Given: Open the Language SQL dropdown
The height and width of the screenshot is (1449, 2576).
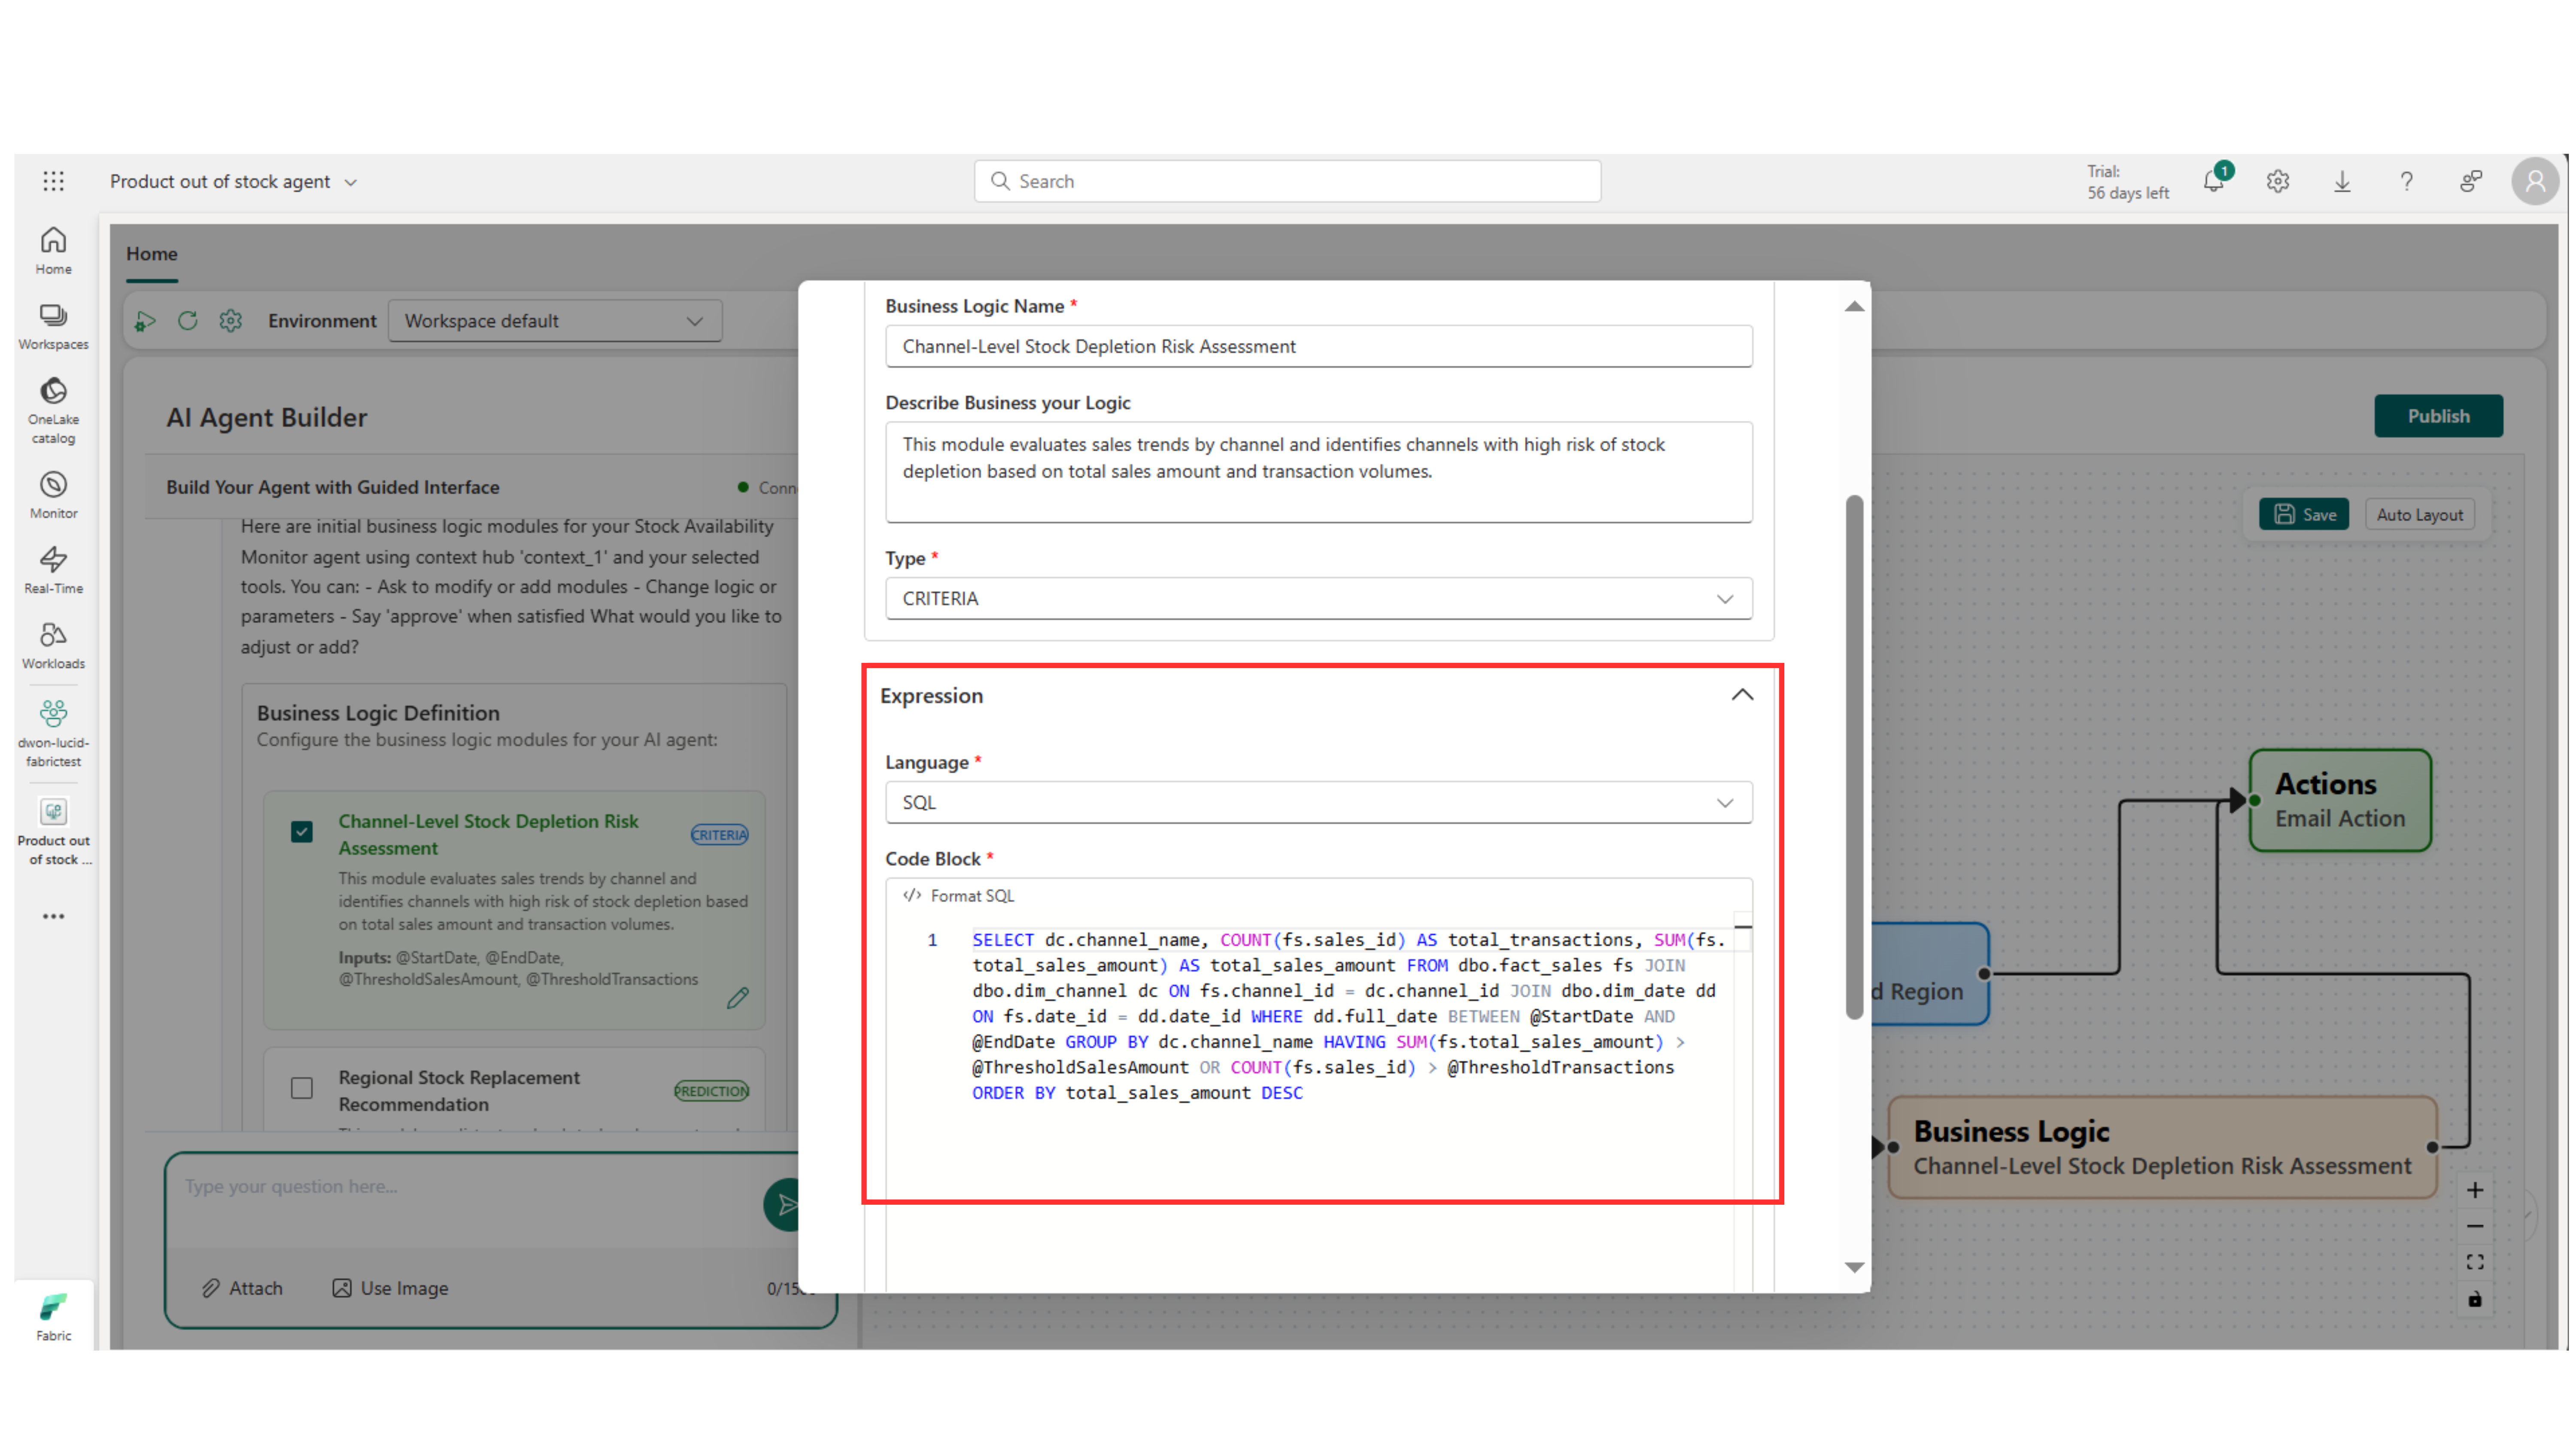Looking at the screenshot, I should tap(1318, 802).
